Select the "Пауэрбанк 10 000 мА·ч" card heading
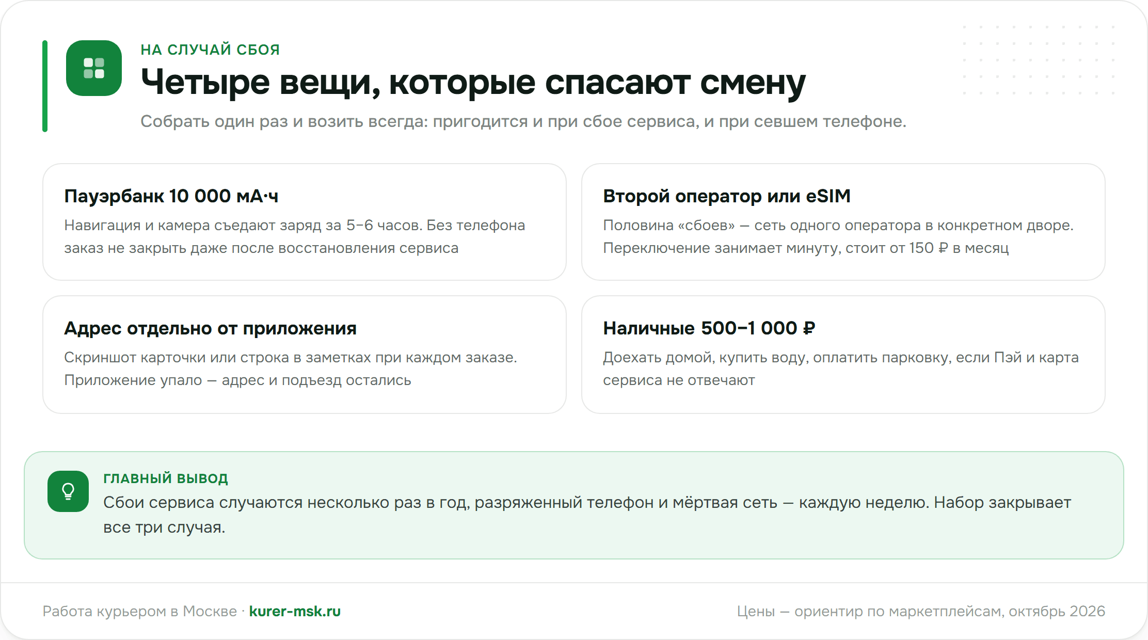The image size is (1148, 640). 171,196
